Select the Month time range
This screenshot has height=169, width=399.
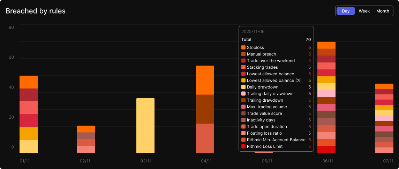click(x=383, y=11)
